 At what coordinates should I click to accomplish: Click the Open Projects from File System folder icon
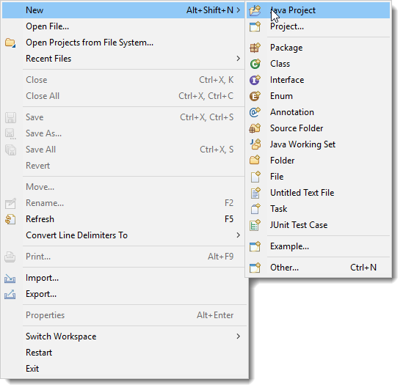click(10, 43)
